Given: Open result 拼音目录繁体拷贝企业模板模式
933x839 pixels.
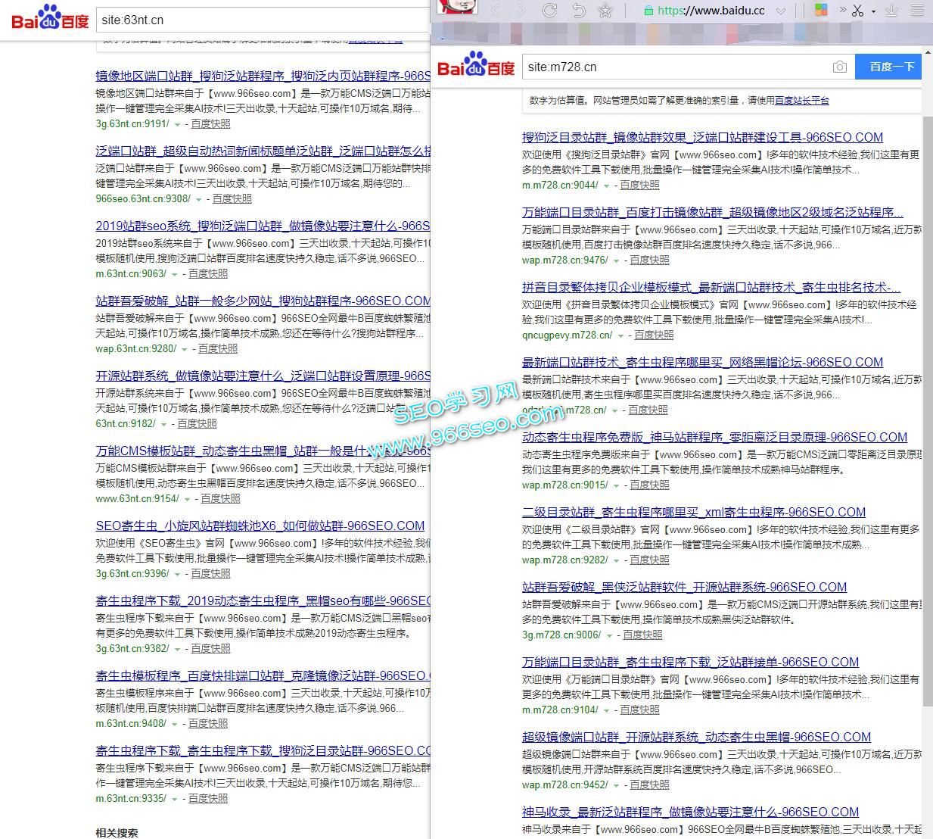Looking at the screenshot, I should click(x=711, y=287).
